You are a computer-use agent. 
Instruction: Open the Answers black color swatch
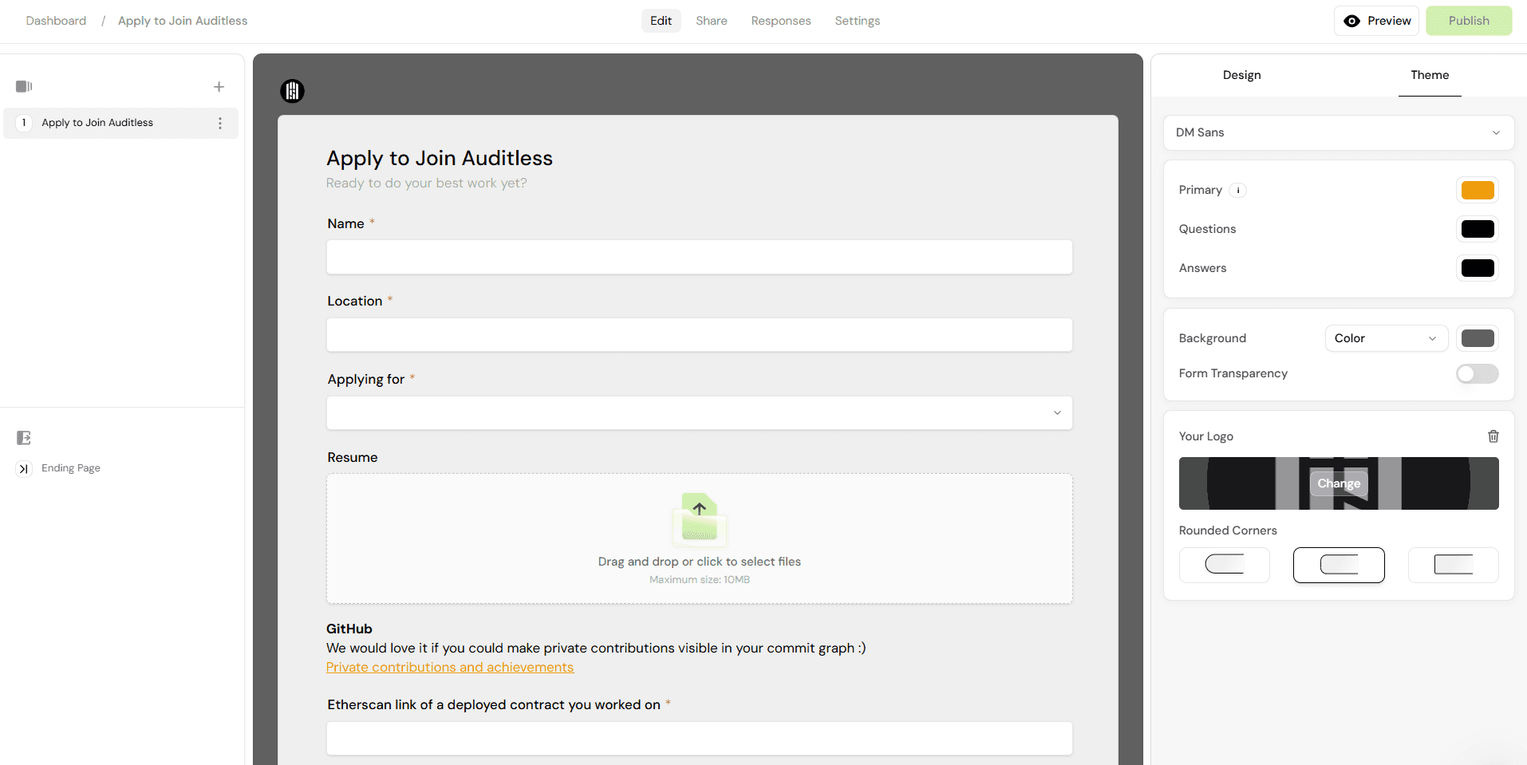coord(1478,268)
